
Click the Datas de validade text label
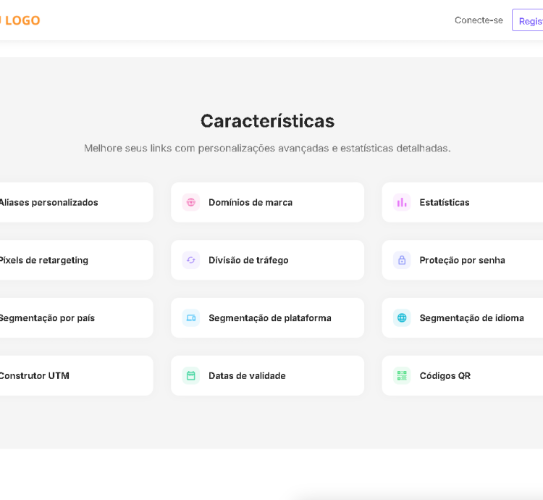pos(247,375)
